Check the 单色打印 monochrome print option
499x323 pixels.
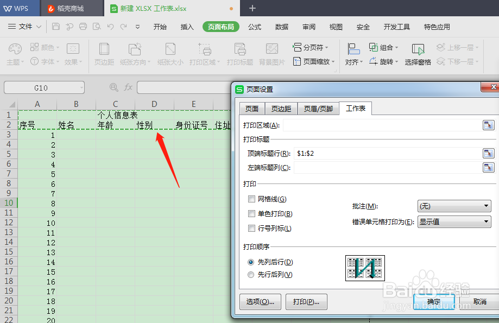pyautogui.click(x=251, y=213)
